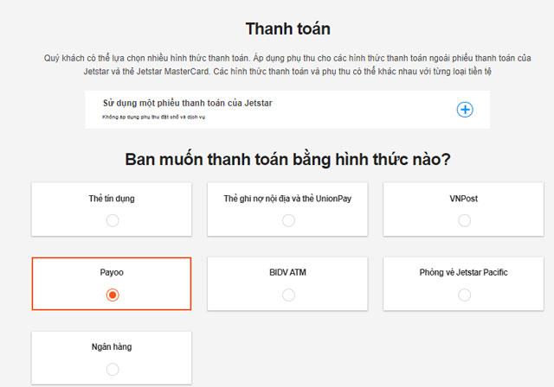Click the Payoo payment card label
Image resolution: width=554 pixels, height=387 pixels.
[112, 273]
